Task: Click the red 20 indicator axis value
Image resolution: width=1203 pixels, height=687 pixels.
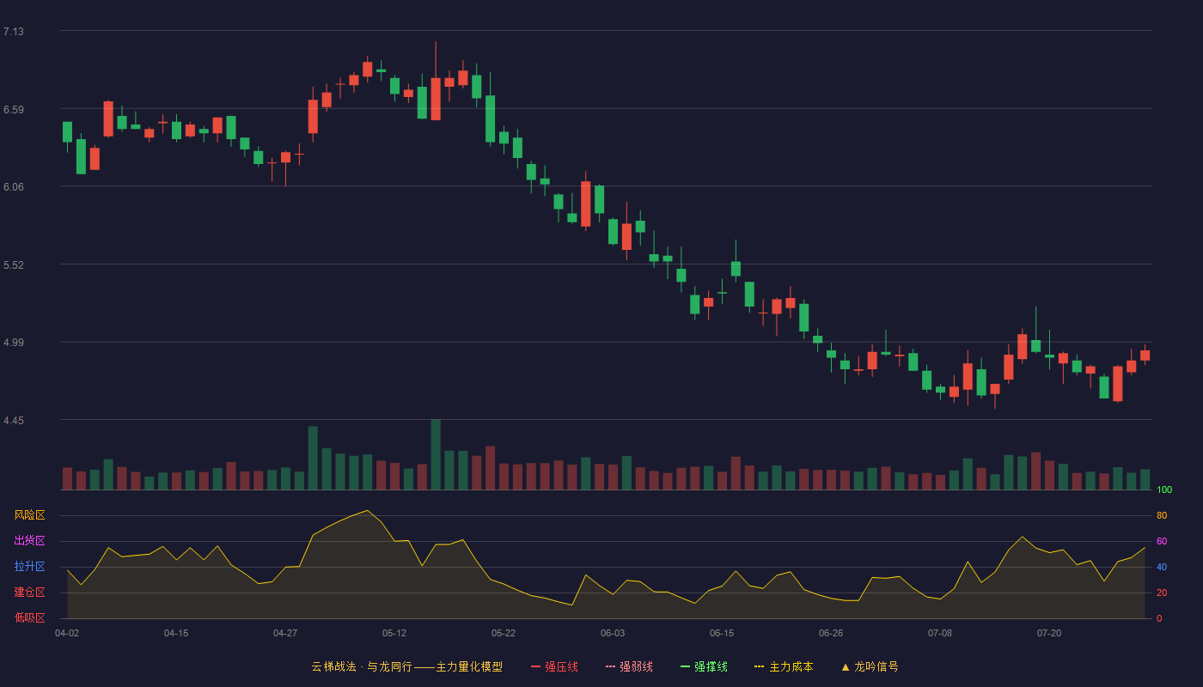Action: pyautogui.click(x=1162, y=593)
